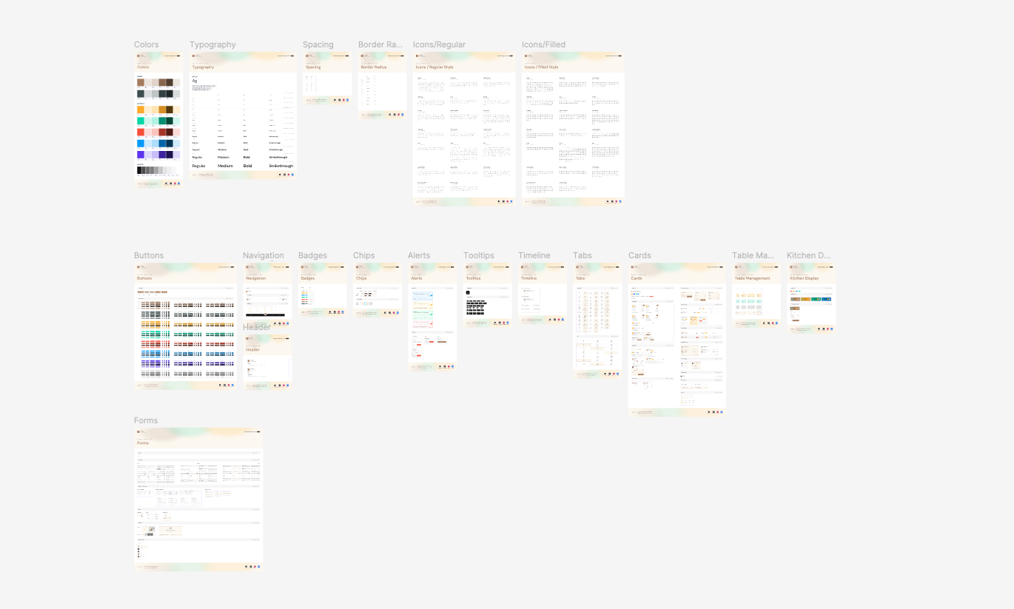Click the largest Medium sample in Typography frame
Screen dimensions: 1014x609
click(x=225, y=166)
